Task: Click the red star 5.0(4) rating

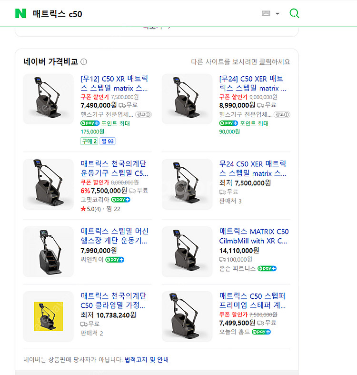Action: pyautogui.click(x=90, y=209)
